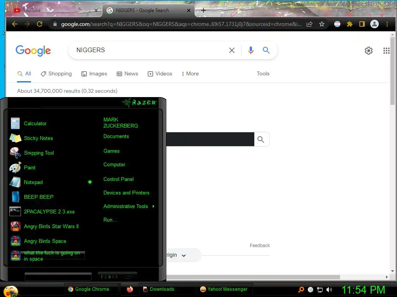Expand Notepad's jump list arrow
Image resolution: width=397 pixels, height=297 pixels.
pos(90,182)
